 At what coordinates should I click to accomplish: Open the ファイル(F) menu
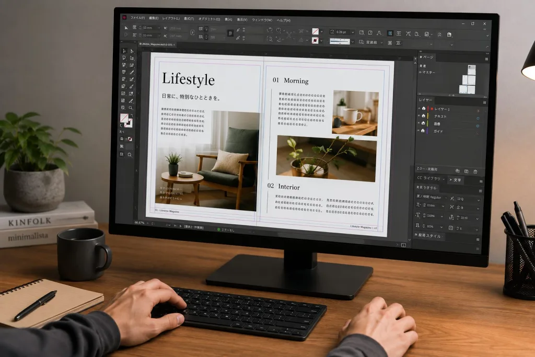[x=137, y=18]
